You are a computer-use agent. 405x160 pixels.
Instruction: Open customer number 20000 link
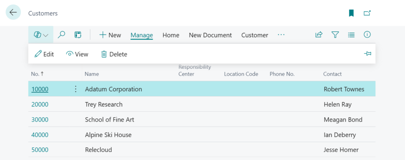tap(40, 105)
